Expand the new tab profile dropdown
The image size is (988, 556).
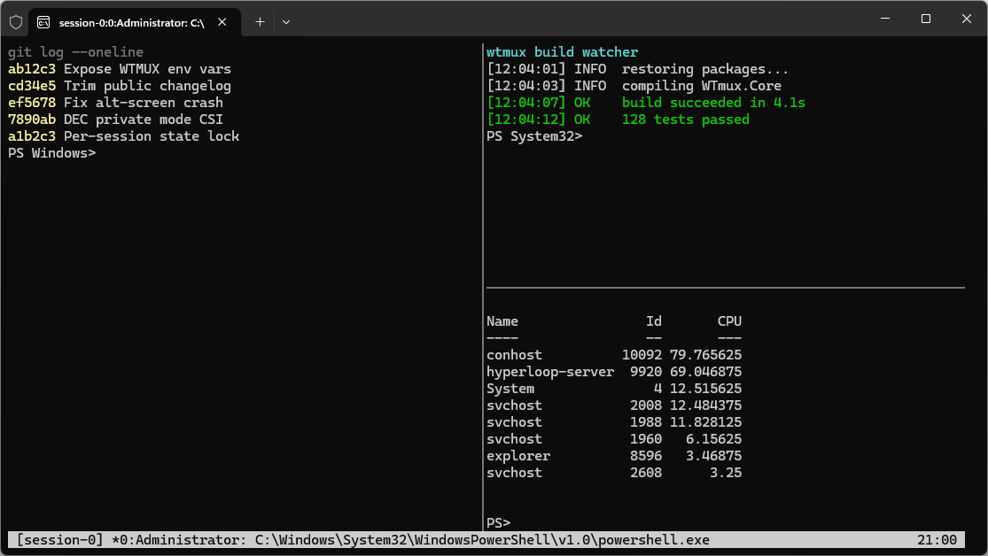pyautogui.click(x=286, y=22)
